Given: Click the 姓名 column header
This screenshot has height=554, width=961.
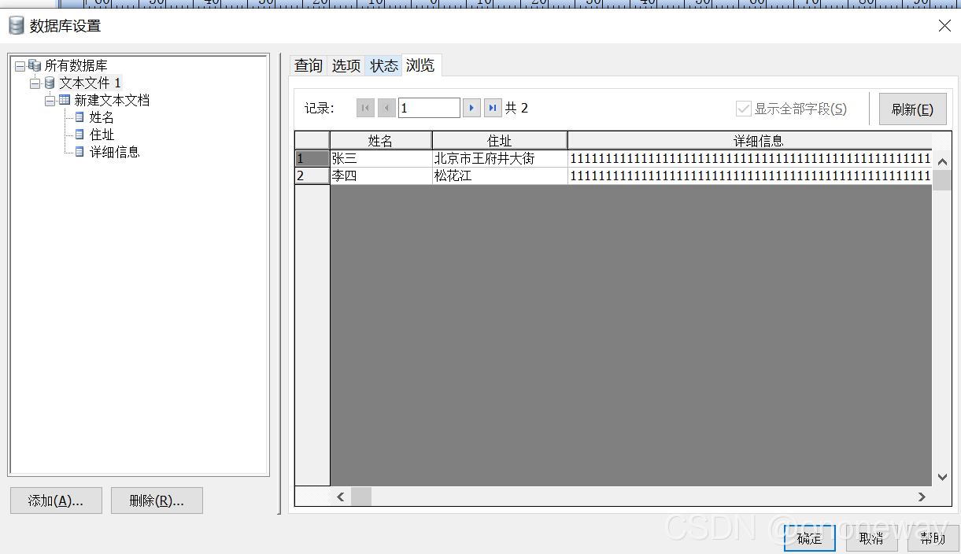Looking at the screenshot, I should click(x=381, y=141).
